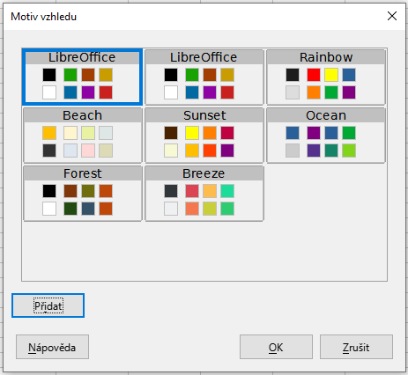Click the yellow-green swatch in Breeze theme

click(210, 209)
